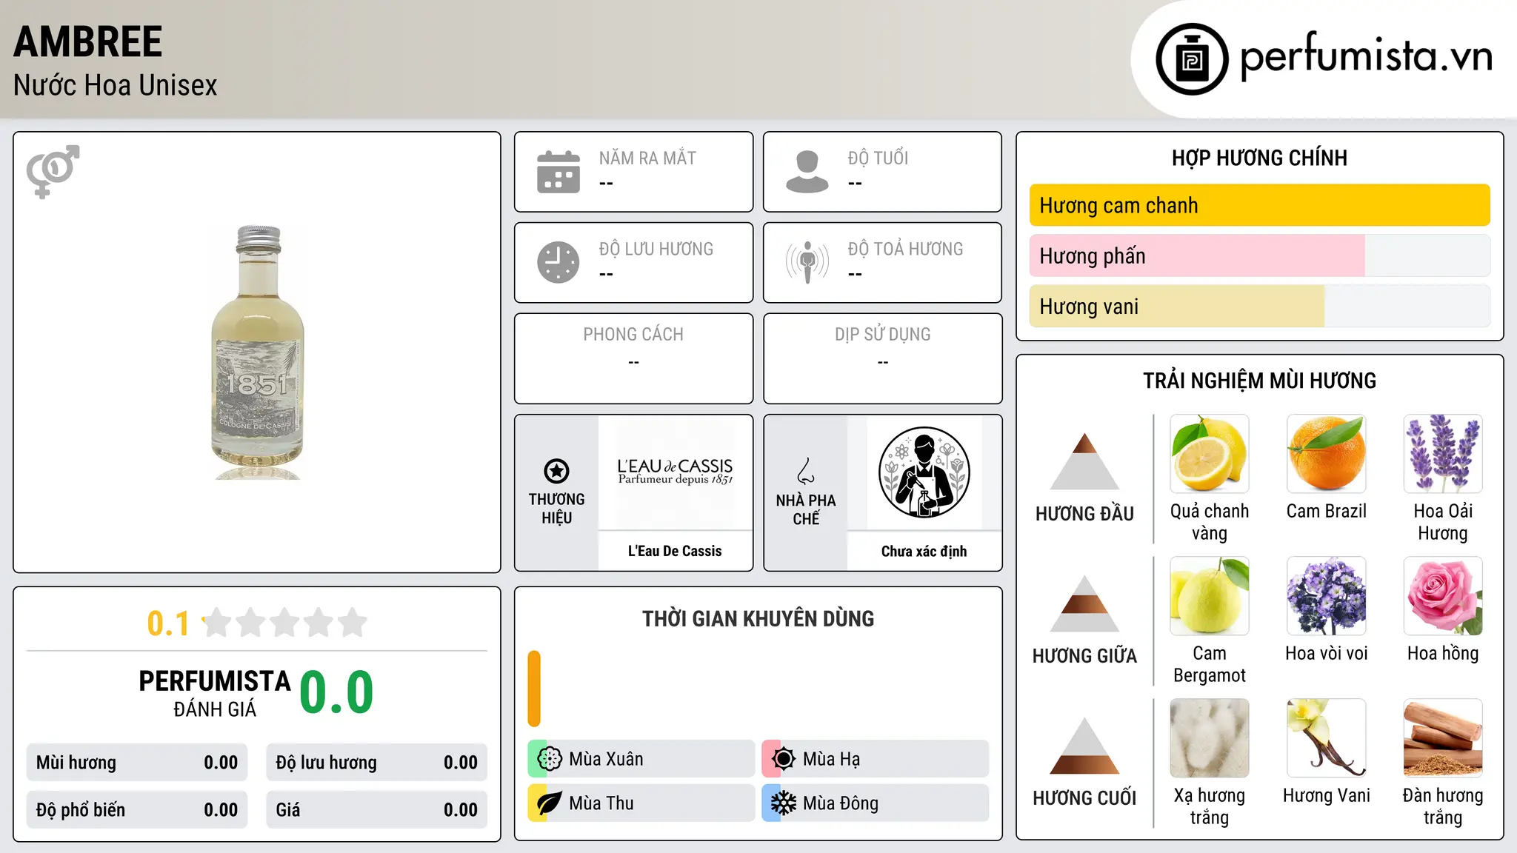Click the orange bar under Thời gian khuyên dùng

point(534,689)
